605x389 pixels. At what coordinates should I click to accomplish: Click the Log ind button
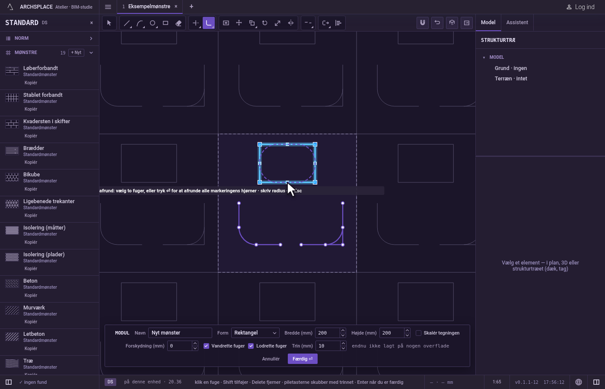click(x=580, y=7)
